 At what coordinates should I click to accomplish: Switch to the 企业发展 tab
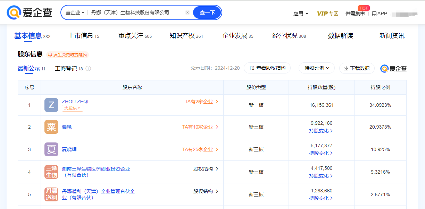coord(238,36)
